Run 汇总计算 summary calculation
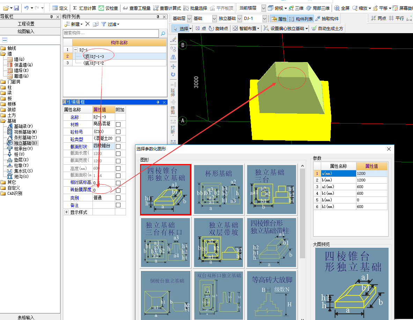This screenshot has height=320, width=413. tap(84, 8)
